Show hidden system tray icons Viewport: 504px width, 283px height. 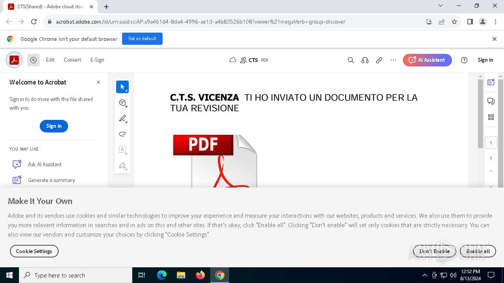pyautogui.click(x=424, y=275)
